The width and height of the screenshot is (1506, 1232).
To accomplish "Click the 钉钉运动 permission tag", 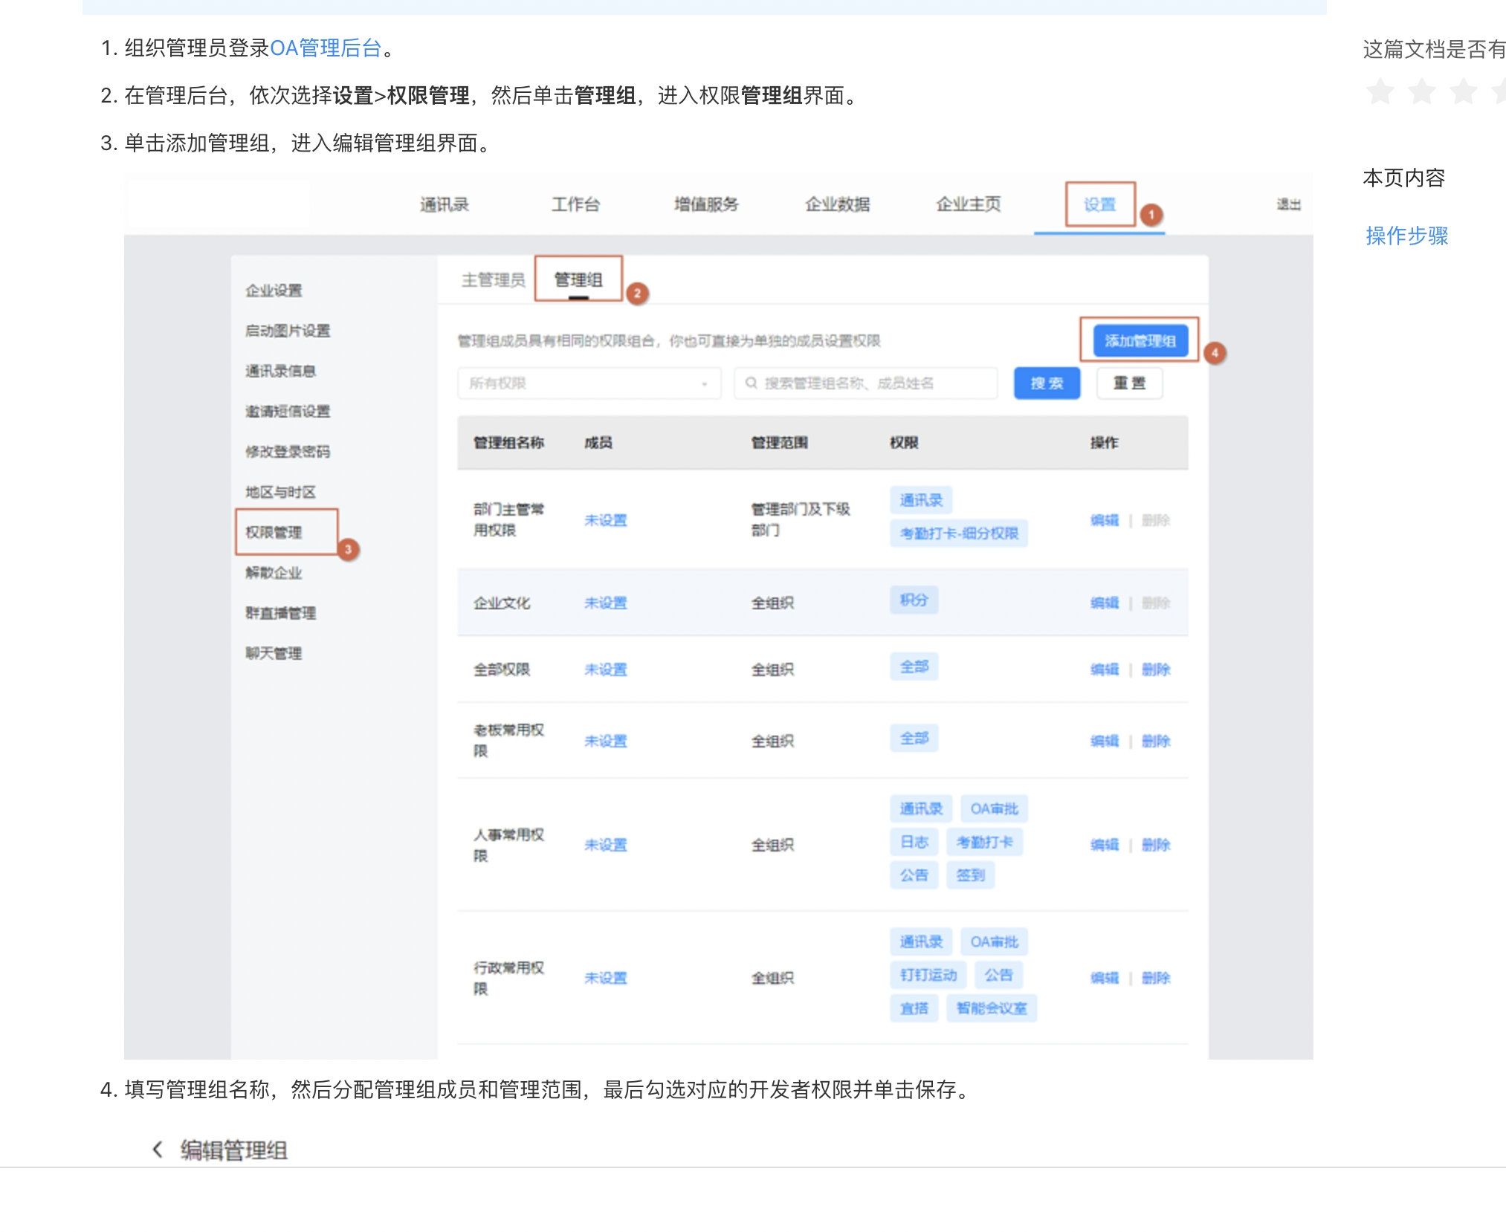I will (x=928, y=975).
